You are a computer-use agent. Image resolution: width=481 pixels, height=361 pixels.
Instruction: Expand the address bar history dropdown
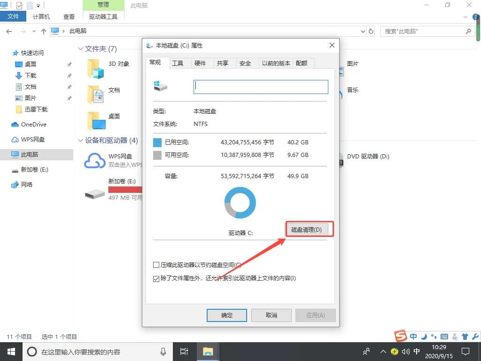click(x=363, y=31)
